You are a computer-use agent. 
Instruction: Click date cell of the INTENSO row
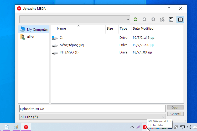click(142, 52)
